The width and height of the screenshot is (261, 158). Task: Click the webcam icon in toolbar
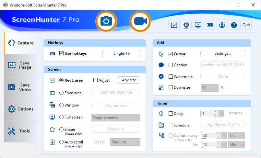click(x=186, y=25)
